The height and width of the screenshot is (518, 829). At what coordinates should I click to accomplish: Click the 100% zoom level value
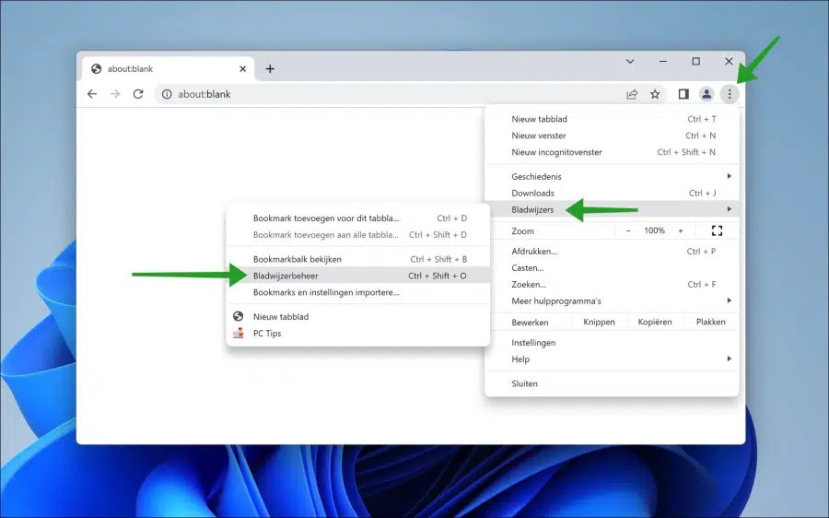(x=655, y=230)
